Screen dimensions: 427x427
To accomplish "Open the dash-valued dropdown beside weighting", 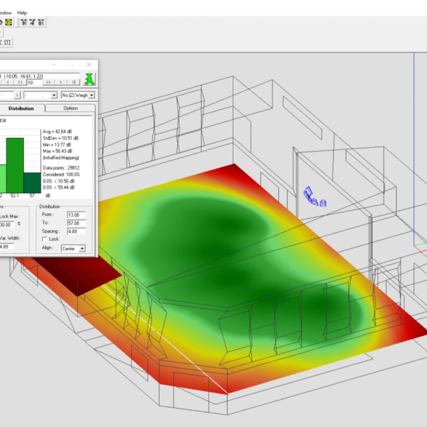I will pos(40,95).
